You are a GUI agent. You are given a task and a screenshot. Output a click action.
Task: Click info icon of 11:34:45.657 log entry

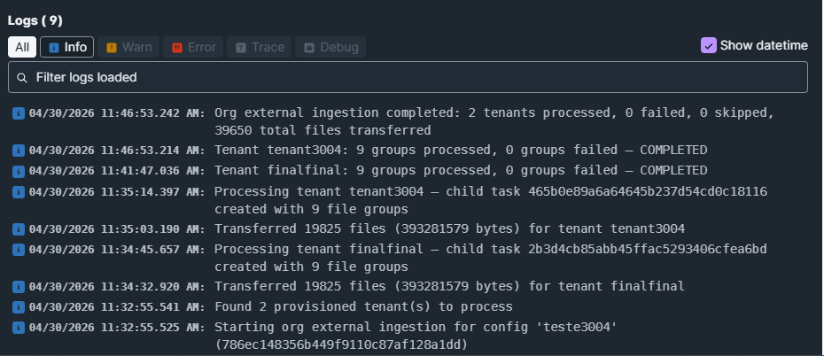tap(19, 250)
